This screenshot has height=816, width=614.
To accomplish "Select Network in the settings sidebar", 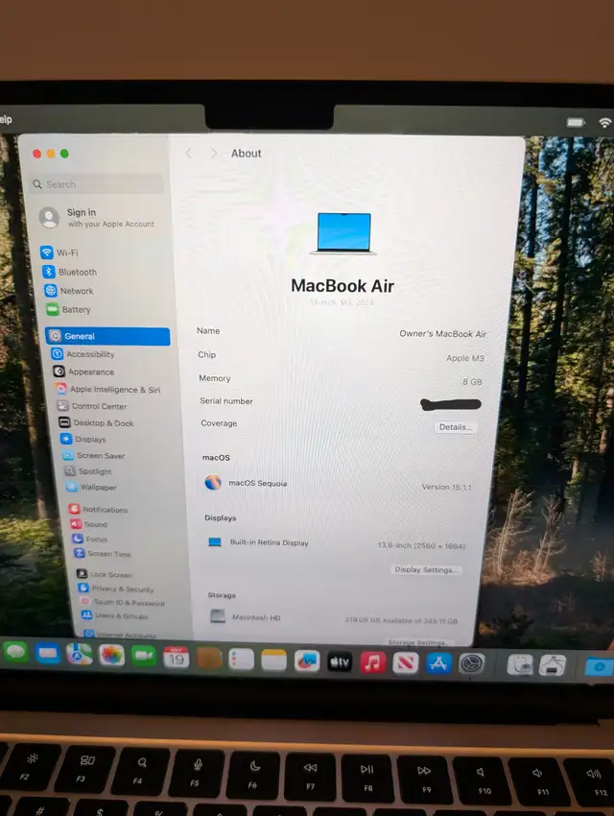I will 70,291.
